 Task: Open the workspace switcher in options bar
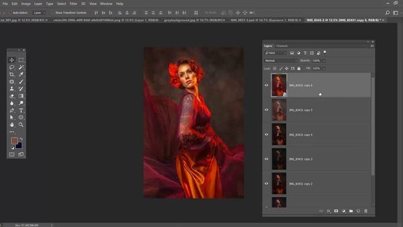click(395, 13)
